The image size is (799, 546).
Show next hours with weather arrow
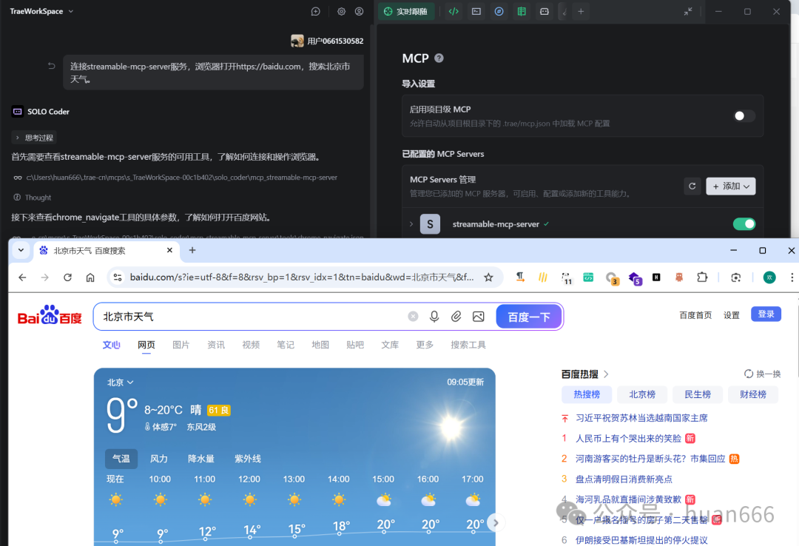click(495, 522)
